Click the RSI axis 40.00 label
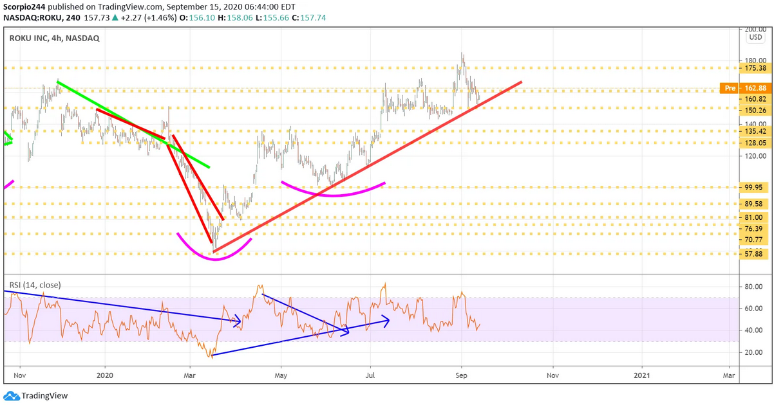The image size is (774, 405). click(x=755, y=330)
